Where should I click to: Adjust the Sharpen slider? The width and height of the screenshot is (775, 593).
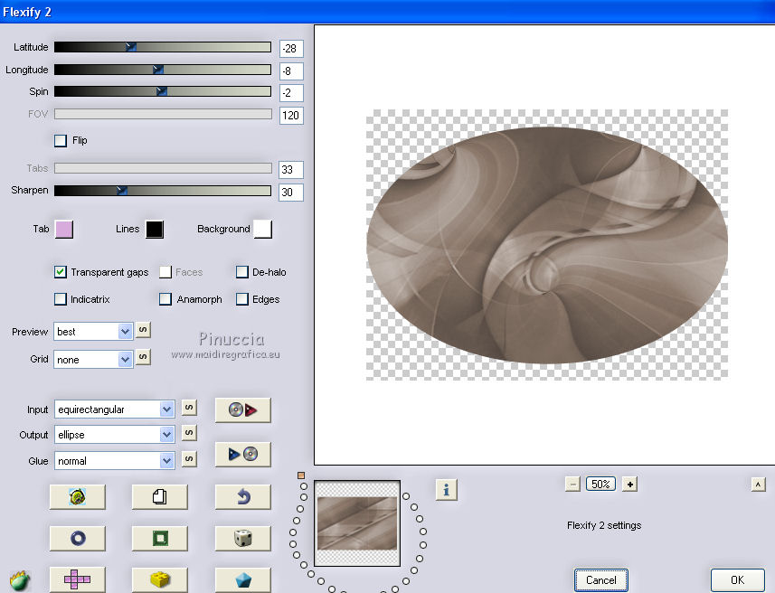(x=163, y=190)
